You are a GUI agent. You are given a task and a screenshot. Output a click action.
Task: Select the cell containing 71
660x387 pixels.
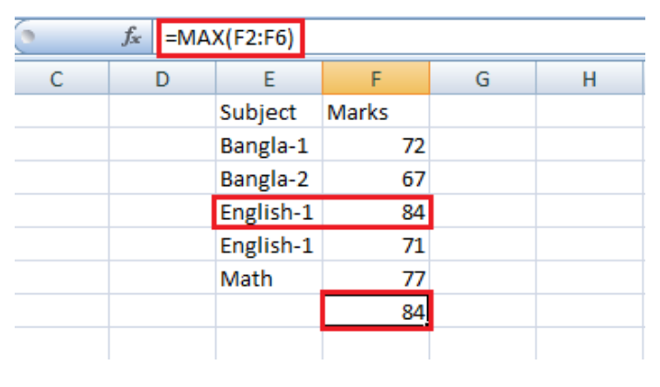click(x=376, y=246)
